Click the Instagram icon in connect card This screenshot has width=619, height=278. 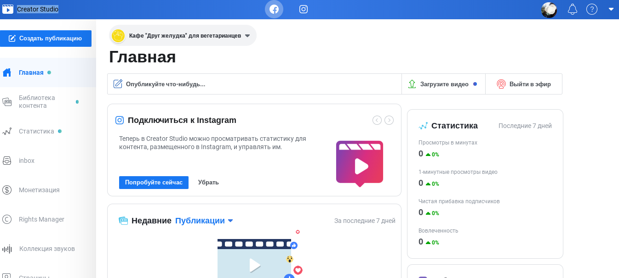pos(120,120)
